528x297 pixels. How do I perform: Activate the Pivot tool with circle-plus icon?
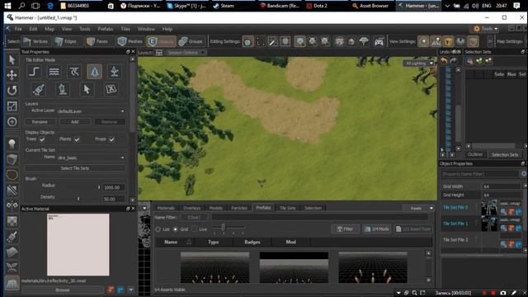(12, 121)
